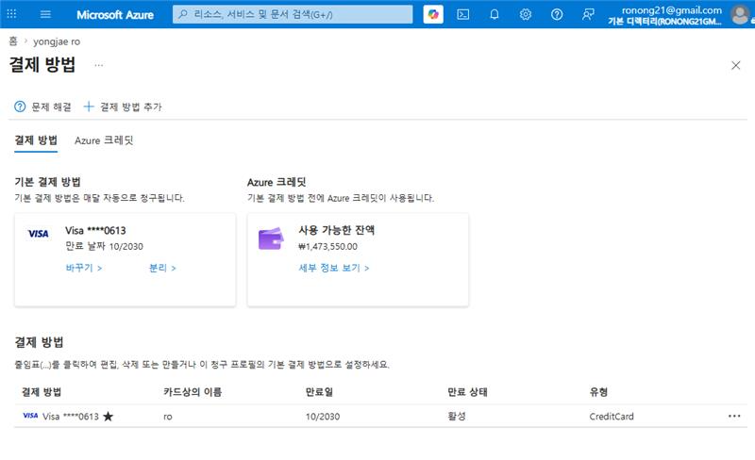755x460 pixels.
Task: Click 기본 결제 방법 section heading
Action: pyautogui.click(x=48, y=182)
